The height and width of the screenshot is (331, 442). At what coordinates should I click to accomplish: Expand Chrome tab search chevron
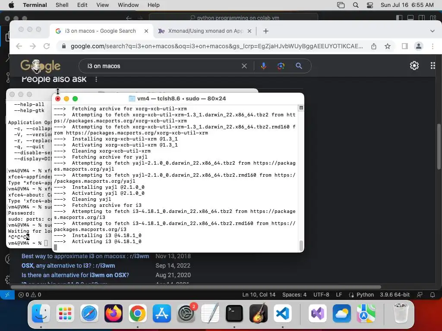(x=432, y=31)
